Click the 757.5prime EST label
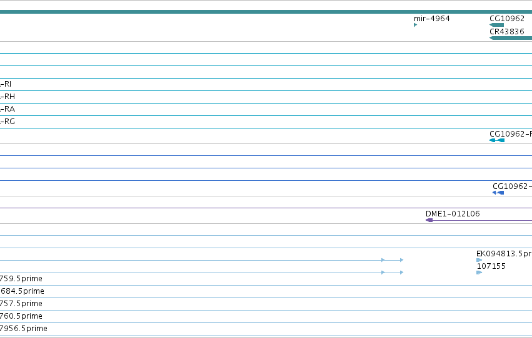 21,304
